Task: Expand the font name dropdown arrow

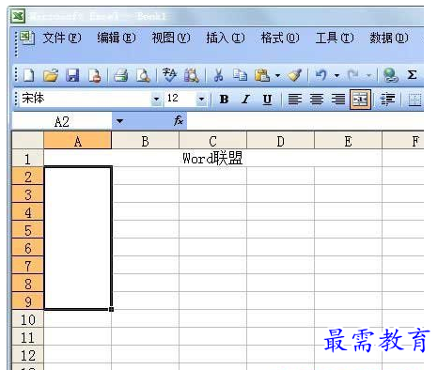Action: coord(156,100)
